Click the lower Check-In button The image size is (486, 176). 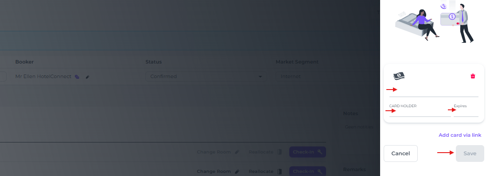307,171
